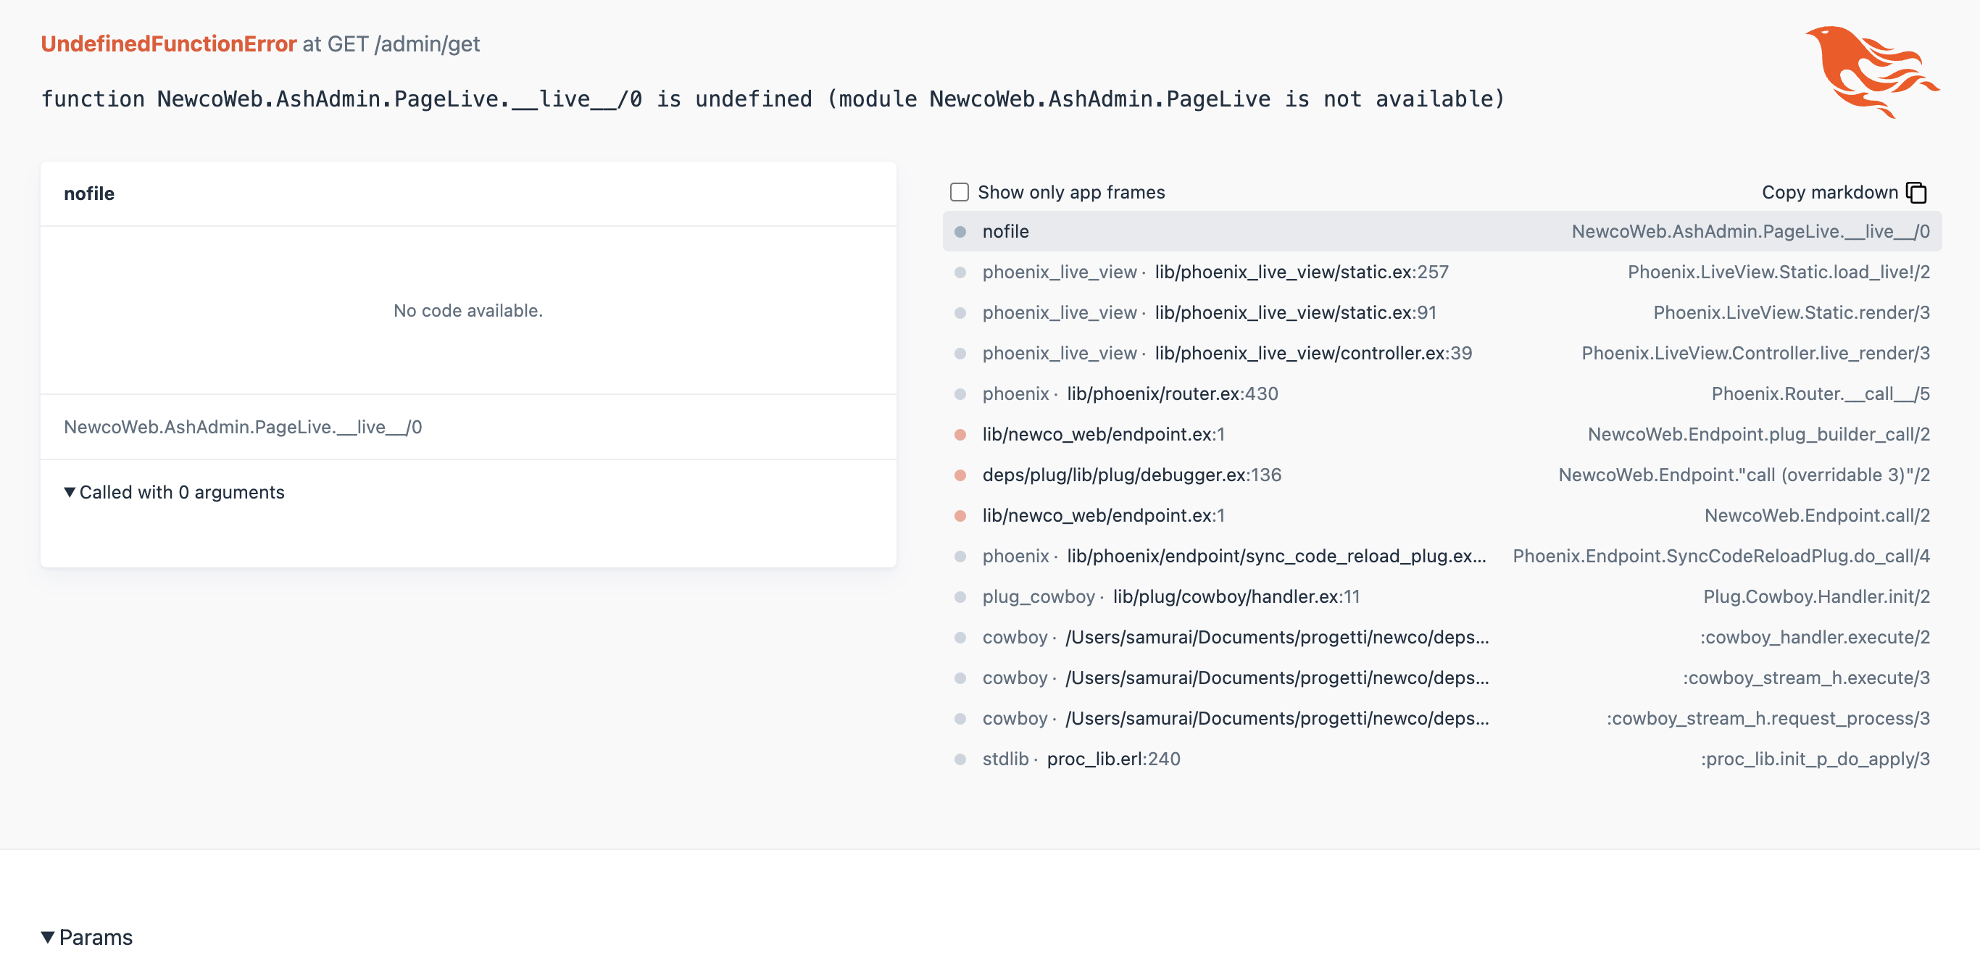Click the UndefinedFunctionError heading
Image resolution: width=1980 pixels, height=971 pixels.
pos(168,43)
